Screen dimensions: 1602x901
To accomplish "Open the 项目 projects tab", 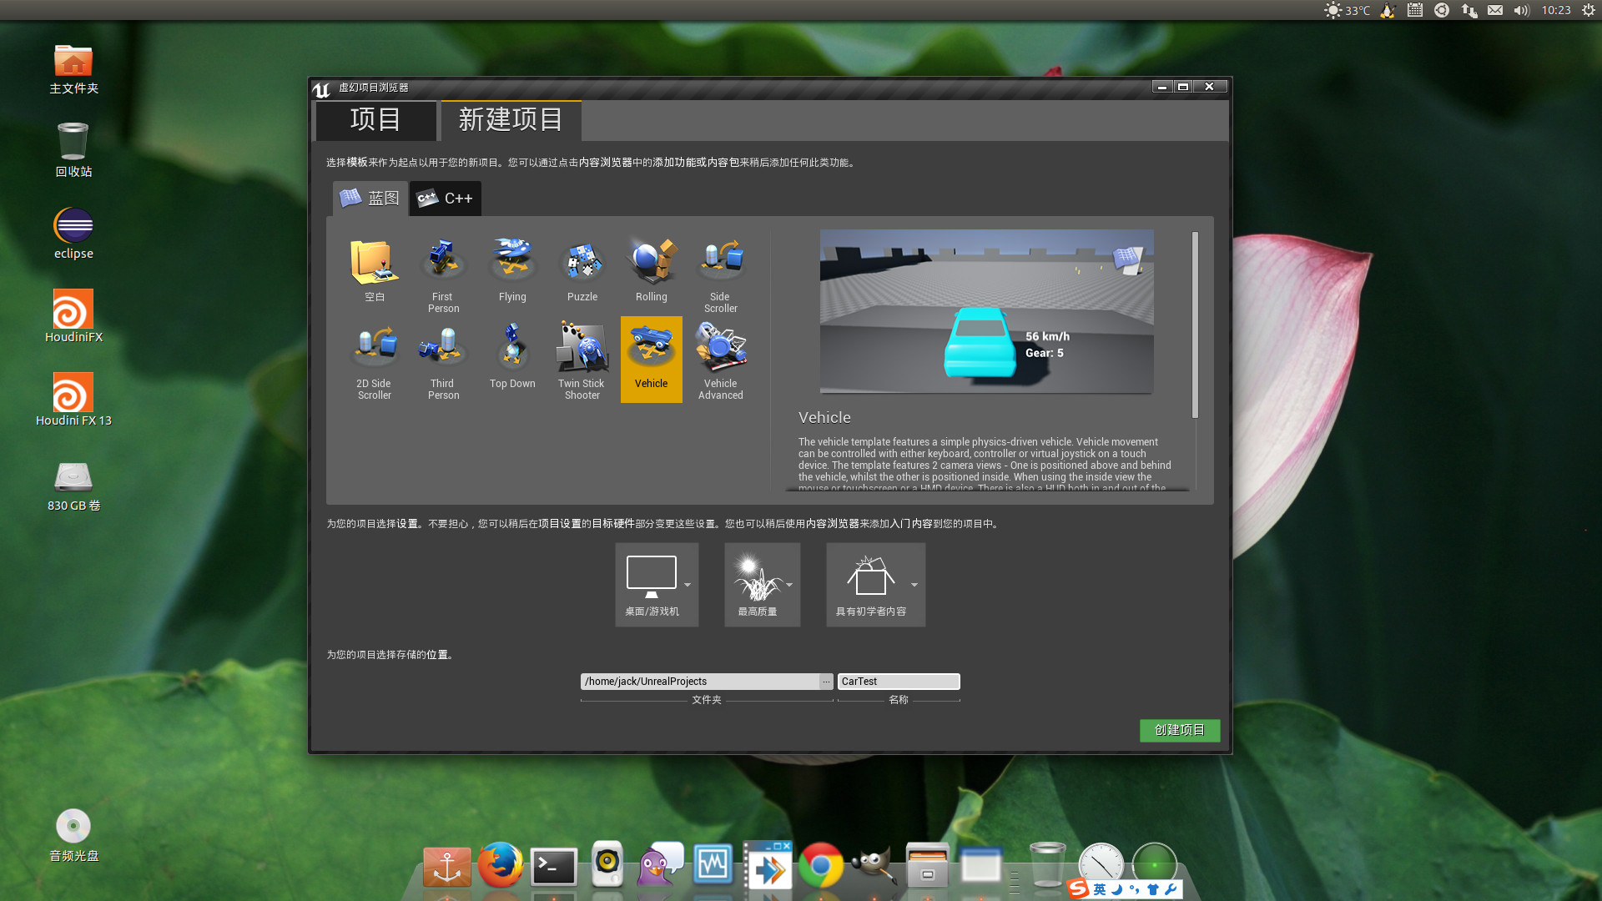I will pyautogui.click(x=375, y=120).
